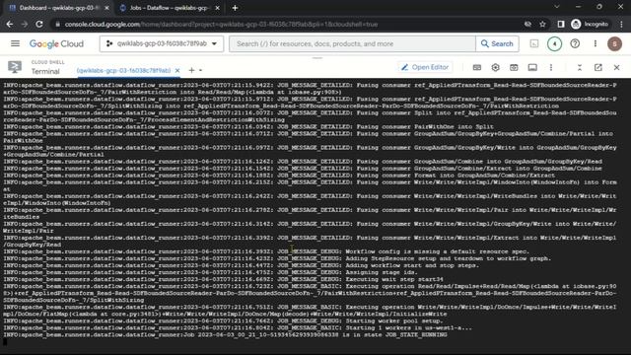Image resolution: width=631 pixels, height=355 pixels.
Task: Click the Google Cloud logo
Action: 56,43
